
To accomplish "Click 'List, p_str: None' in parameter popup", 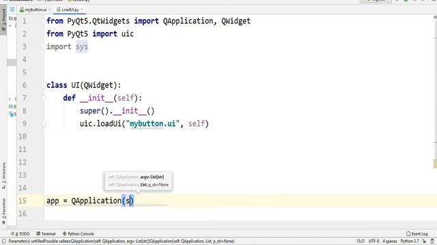I will click(x=154, y=184).
